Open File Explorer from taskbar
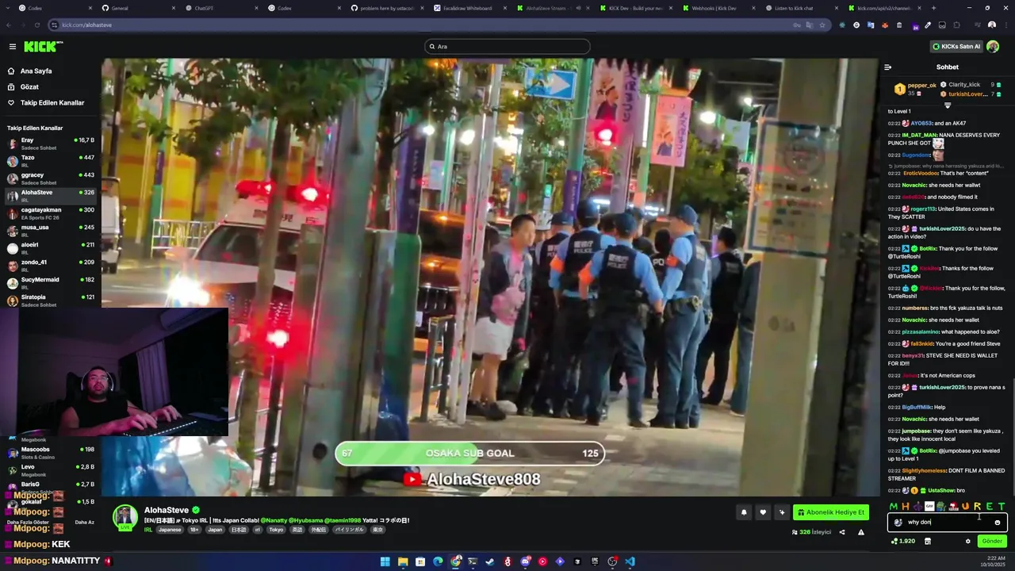 [x=403, y=561]
